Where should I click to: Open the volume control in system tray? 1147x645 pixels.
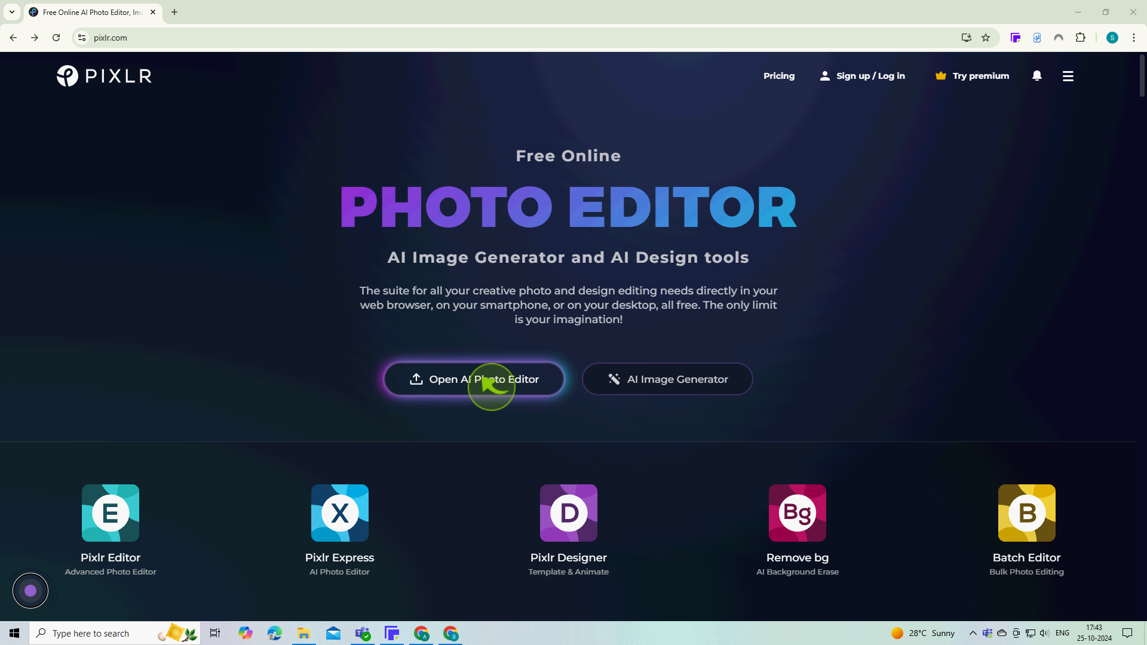click(x=1044, y=633)
